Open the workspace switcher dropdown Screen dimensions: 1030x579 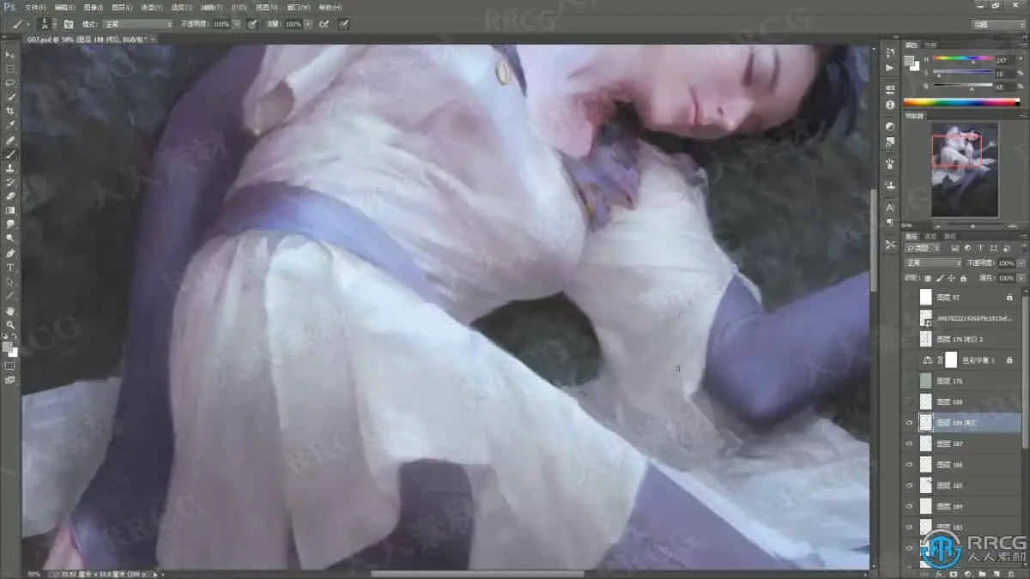pyautogui.click(x=997, y=24)
